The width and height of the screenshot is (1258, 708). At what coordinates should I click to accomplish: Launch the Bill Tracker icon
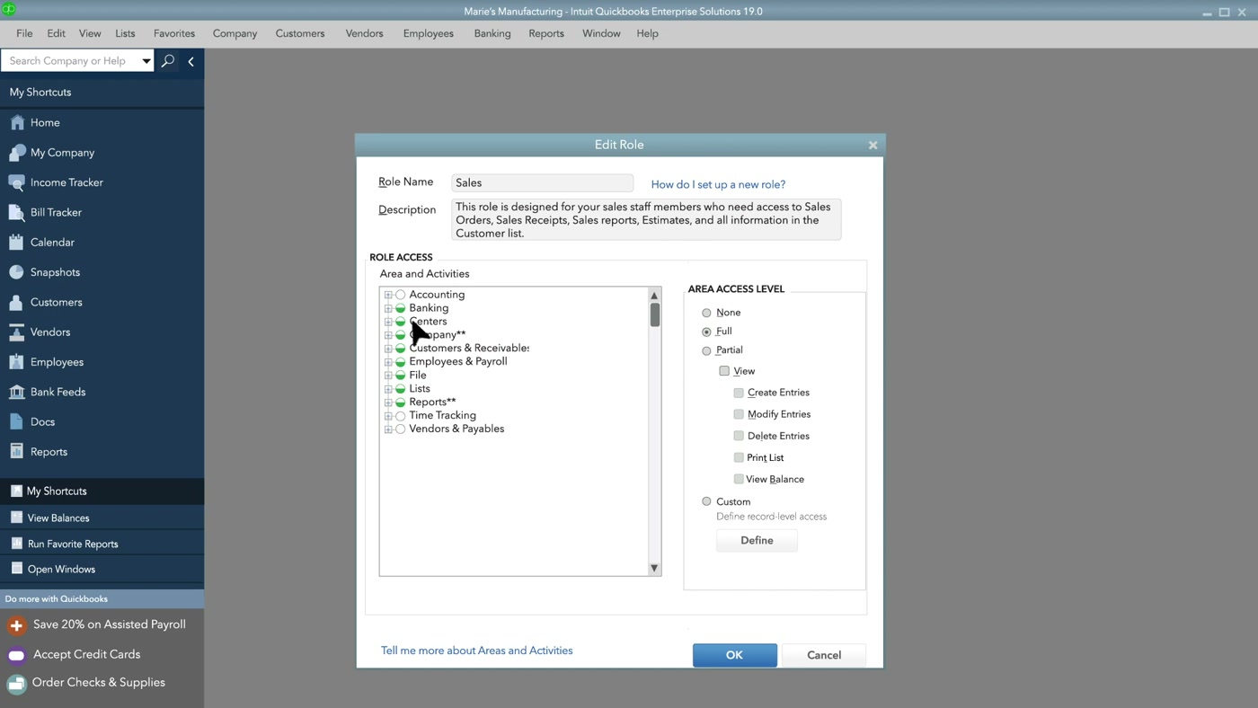(x=17, y=212)
